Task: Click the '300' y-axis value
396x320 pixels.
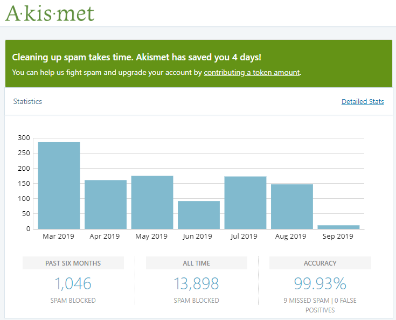Action: [24, 138]
